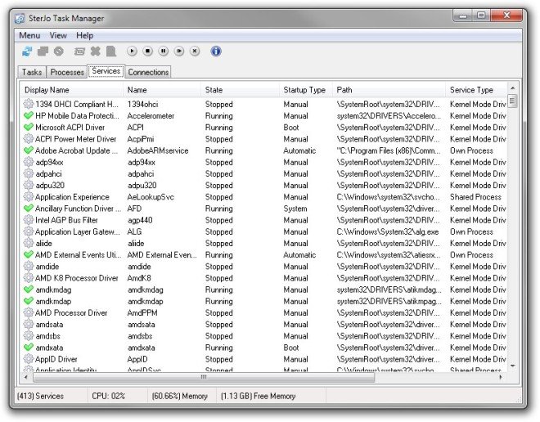The width and height of the screenshot is (540, 422).
Task: Open the Menu menu
Action: [x=29, y=35]
